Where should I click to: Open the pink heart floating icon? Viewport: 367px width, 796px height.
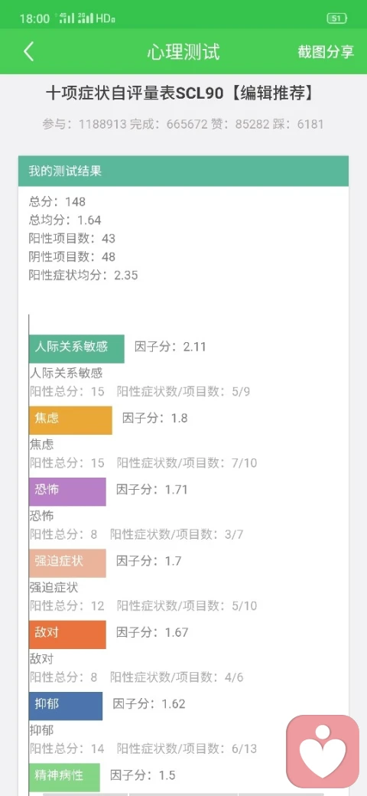coord(323,750)
